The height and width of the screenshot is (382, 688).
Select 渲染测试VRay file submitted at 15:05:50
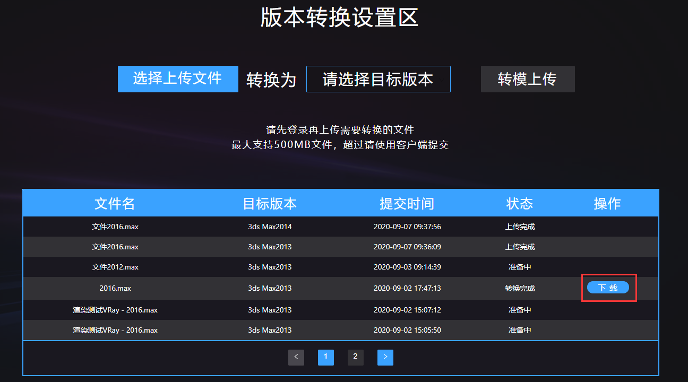click(x=115, y=330)
